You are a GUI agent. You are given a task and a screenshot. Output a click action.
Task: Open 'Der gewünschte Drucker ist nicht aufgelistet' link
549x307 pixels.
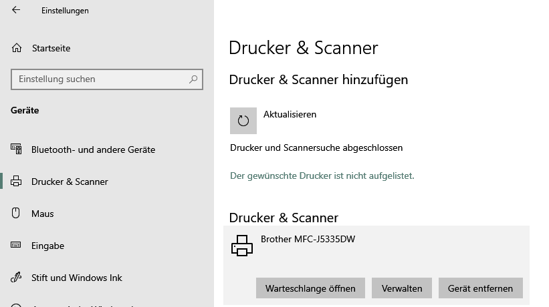322,176
